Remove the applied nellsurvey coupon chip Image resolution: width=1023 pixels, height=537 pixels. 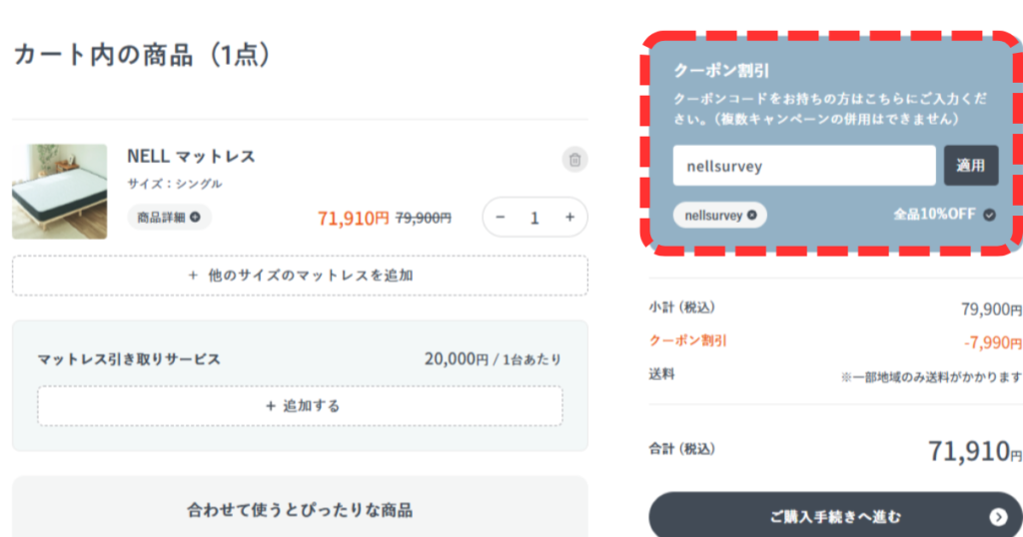click(x=751, y=215)
